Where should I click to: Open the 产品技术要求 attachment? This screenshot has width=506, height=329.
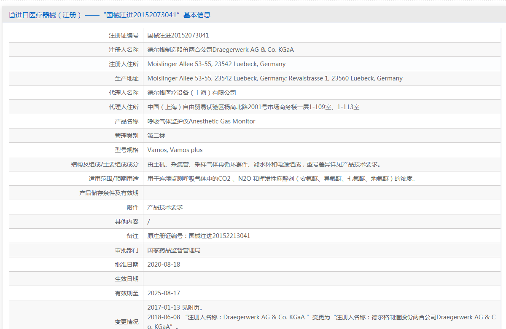point(165,207)
